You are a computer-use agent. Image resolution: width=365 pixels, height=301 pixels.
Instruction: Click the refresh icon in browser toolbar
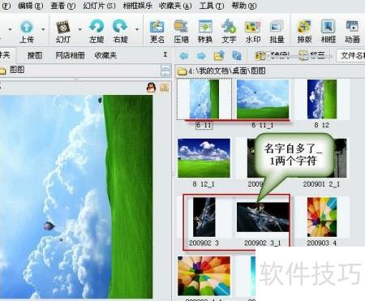pos(237,56)
